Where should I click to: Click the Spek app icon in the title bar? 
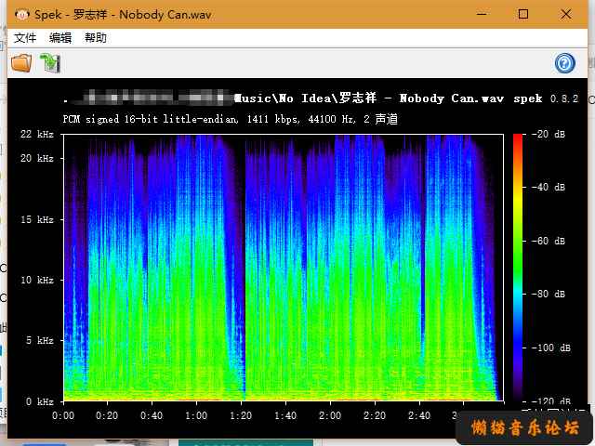point(22,15)
